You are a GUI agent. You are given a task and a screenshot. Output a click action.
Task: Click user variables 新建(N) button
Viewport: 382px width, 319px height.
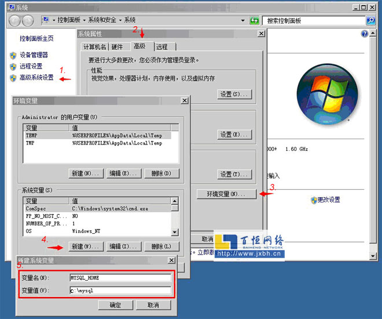point(86,173)
